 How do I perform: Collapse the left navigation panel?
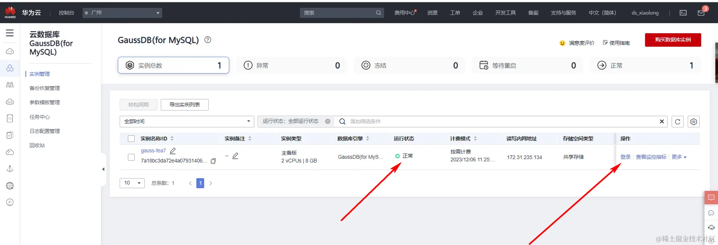click(103, 169)
